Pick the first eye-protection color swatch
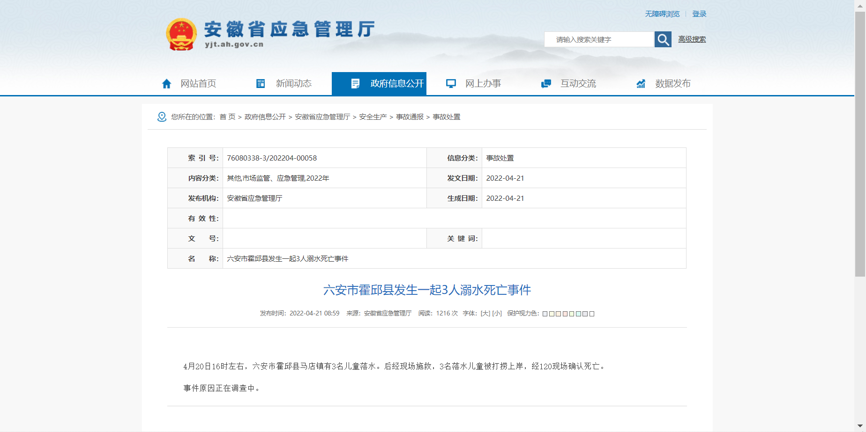866x432 pixels. (545, 314)
